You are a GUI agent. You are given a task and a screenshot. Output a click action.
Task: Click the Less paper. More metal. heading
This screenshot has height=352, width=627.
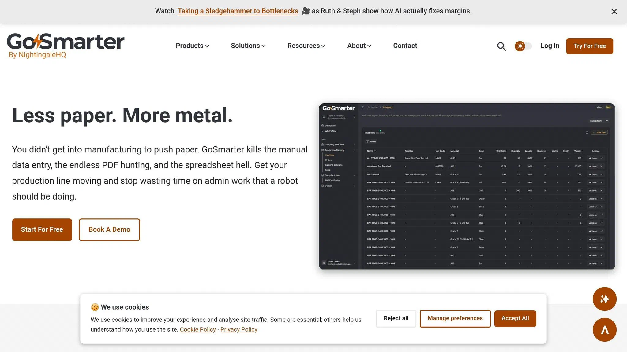(x=122, y=116)
